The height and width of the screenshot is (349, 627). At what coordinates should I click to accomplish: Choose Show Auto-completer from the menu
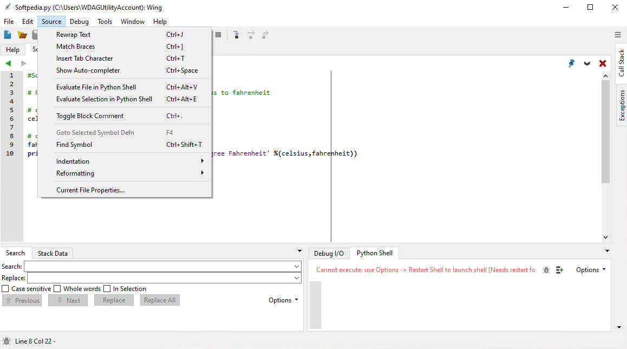pos(125,70)
